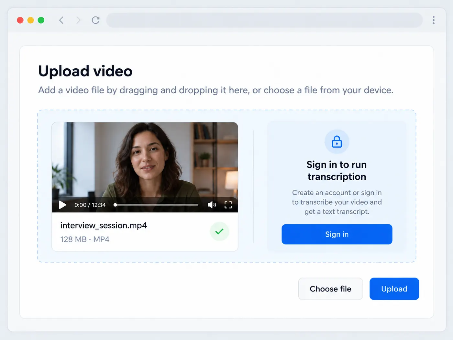This screenshot has width=453, height=340.
Task: Click the 0:00 / 12:34 time display
Action: pyautogui.click(x=90, y=205)
